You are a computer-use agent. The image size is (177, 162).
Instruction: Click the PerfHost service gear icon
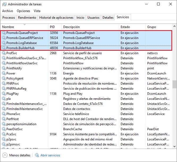pos(4,119)
